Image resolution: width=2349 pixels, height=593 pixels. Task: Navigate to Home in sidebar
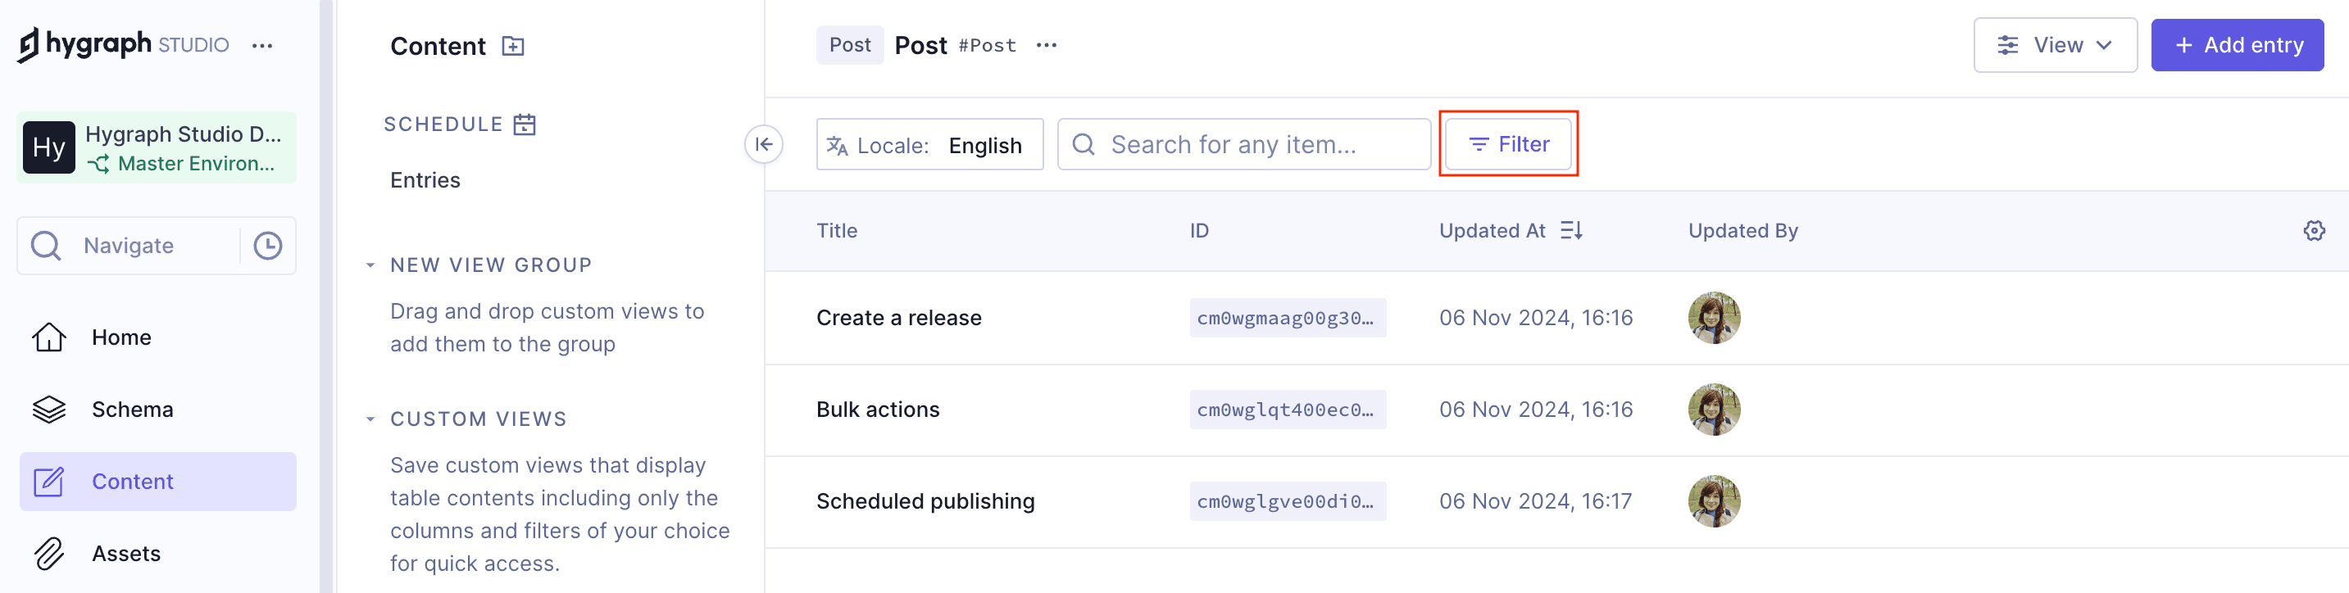coord(121,338)
